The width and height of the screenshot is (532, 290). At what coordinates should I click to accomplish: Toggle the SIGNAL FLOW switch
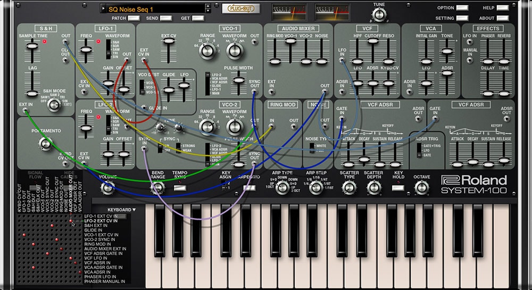coord(34,187)
